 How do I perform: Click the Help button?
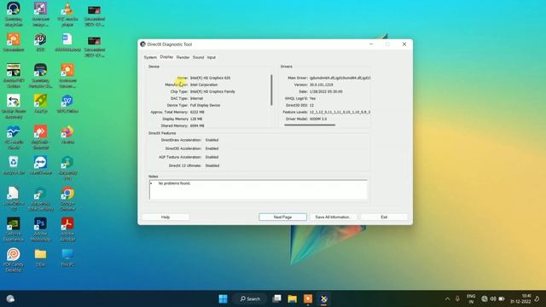(x=166, y=217)
